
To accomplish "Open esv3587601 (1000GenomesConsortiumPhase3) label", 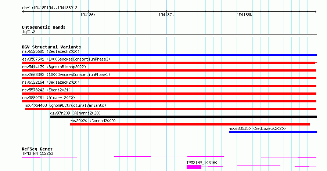I will tap(66, 59).
